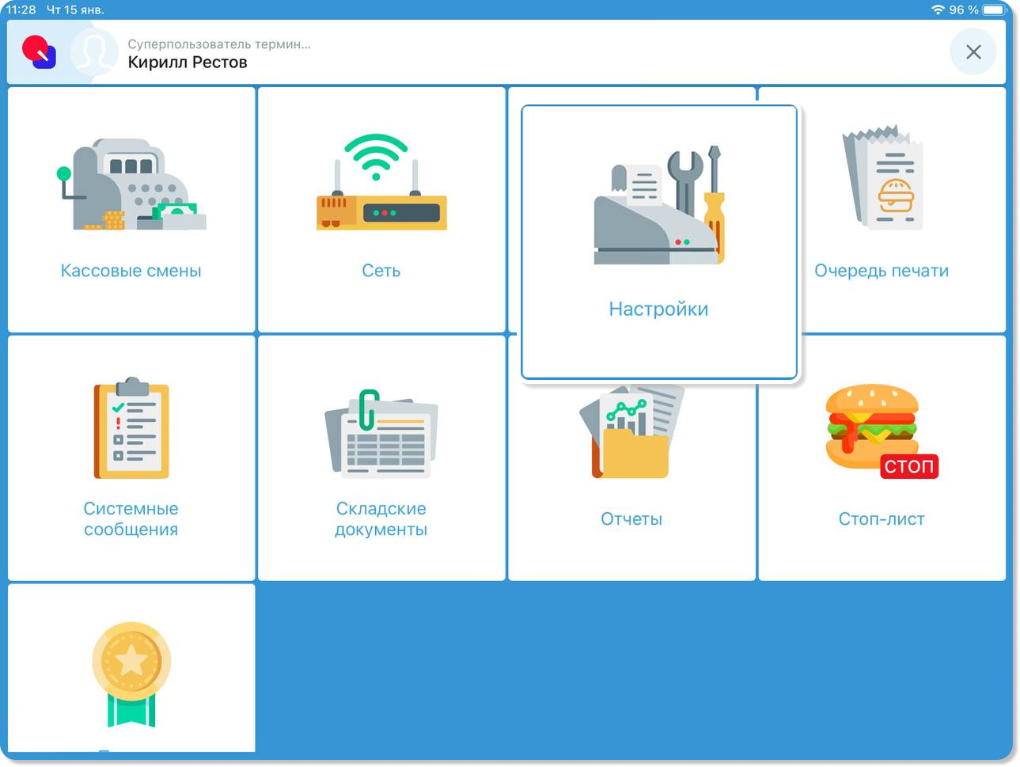The image size is (1020, 767).
Task: Click the Отчеты label
Action: point(631,519)
